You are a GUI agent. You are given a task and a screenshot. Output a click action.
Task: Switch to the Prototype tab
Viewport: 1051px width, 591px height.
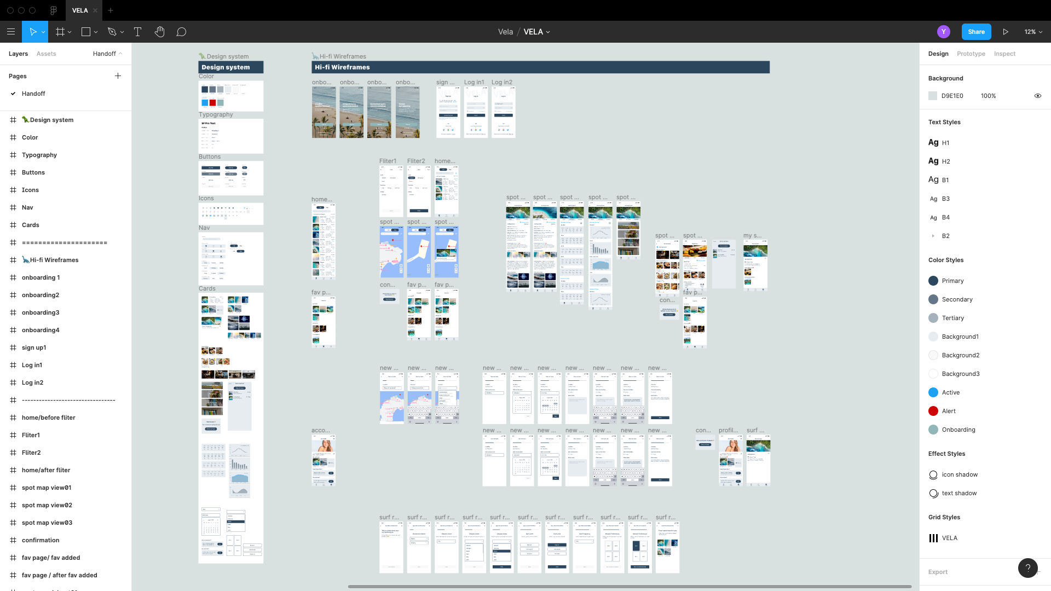click(x=971, y=54)
